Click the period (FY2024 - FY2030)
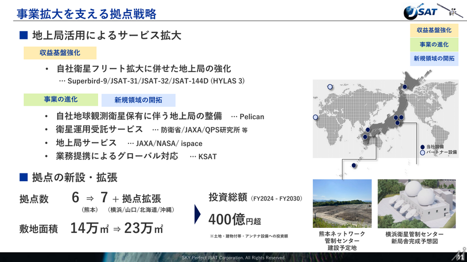 click(277, 198)
